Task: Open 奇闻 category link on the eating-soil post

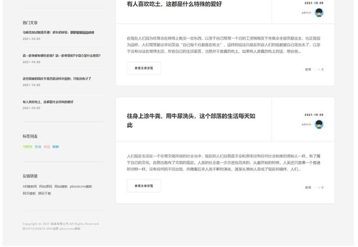Action: coord(308,69)
